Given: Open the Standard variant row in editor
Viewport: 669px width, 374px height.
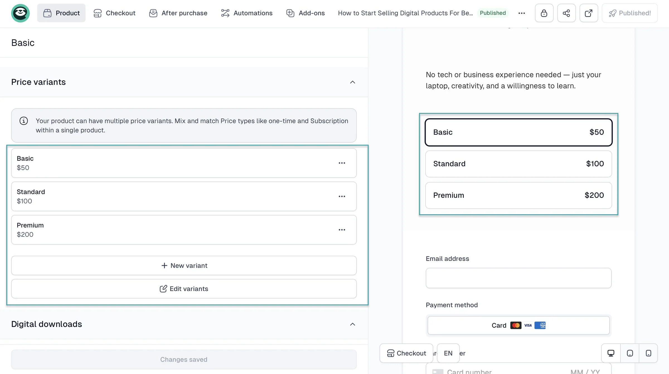Looking at the screenshot, I should [184, 196].
